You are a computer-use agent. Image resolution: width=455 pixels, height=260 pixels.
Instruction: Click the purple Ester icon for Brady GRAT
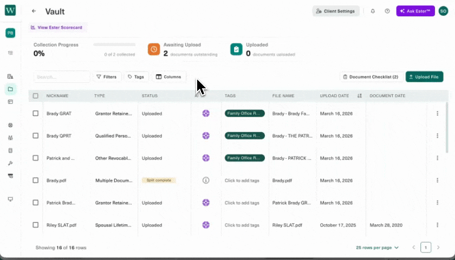(206, 114)
